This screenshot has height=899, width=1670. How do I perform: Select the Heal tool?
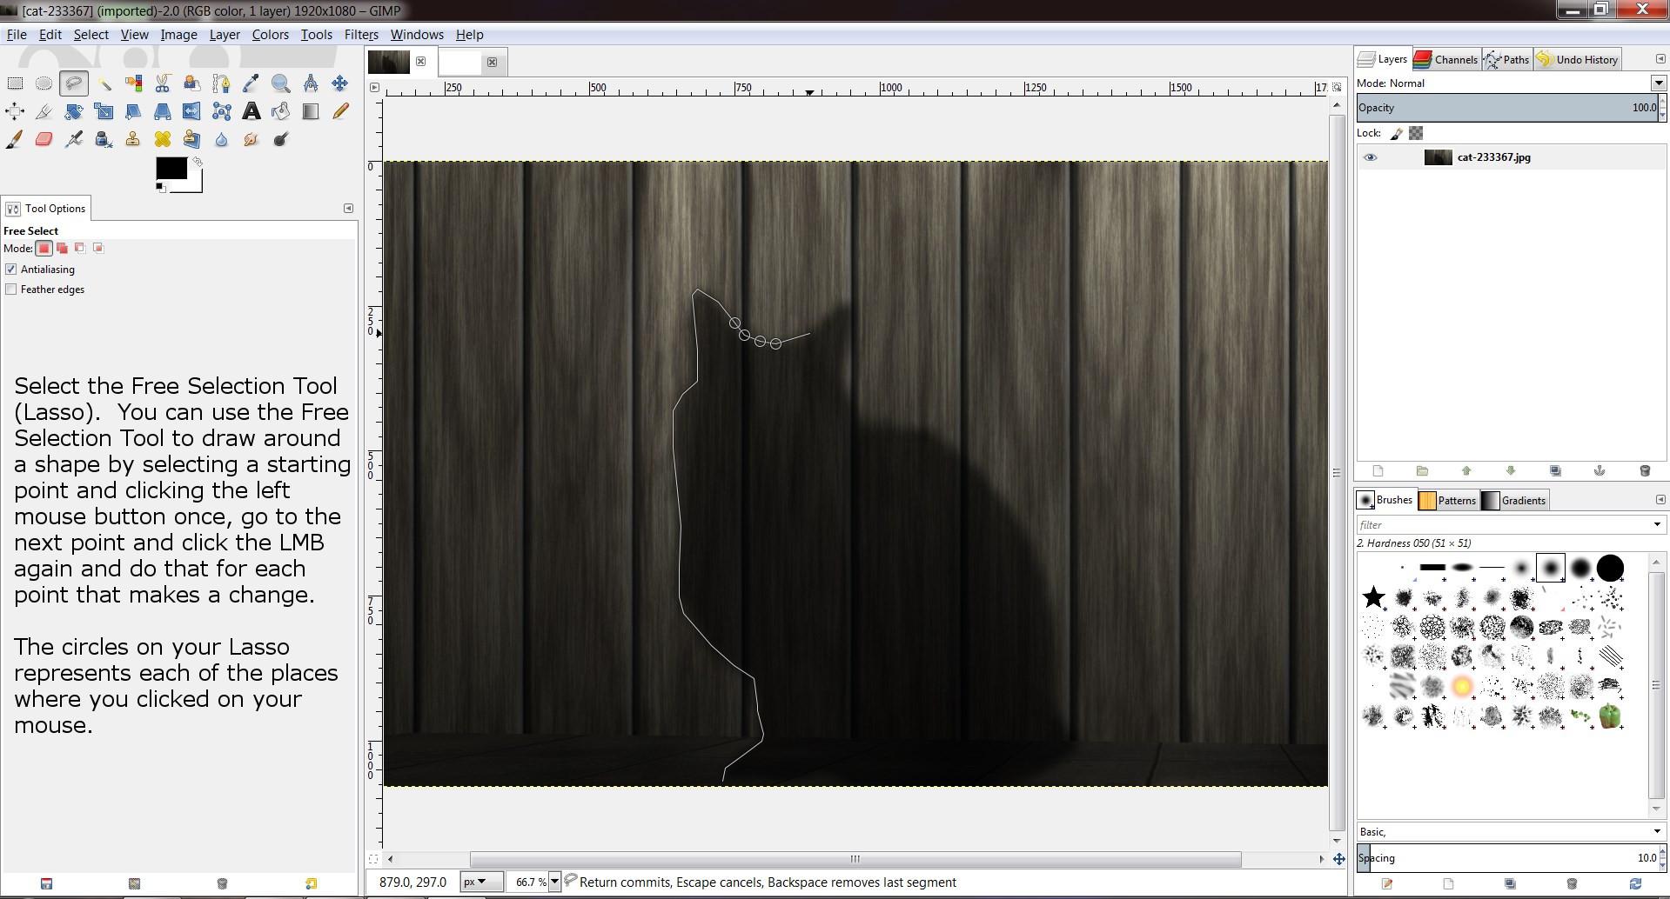(x=163, y=139)
